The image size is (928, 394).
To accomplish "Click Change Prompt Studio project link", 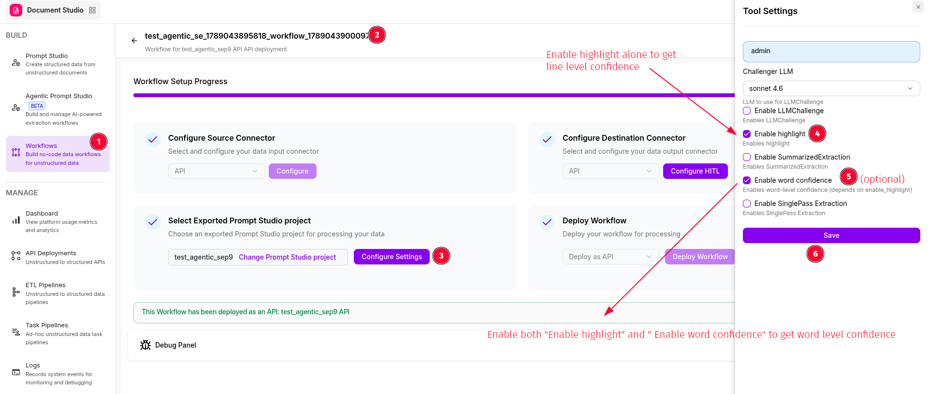I will [287, 257].
